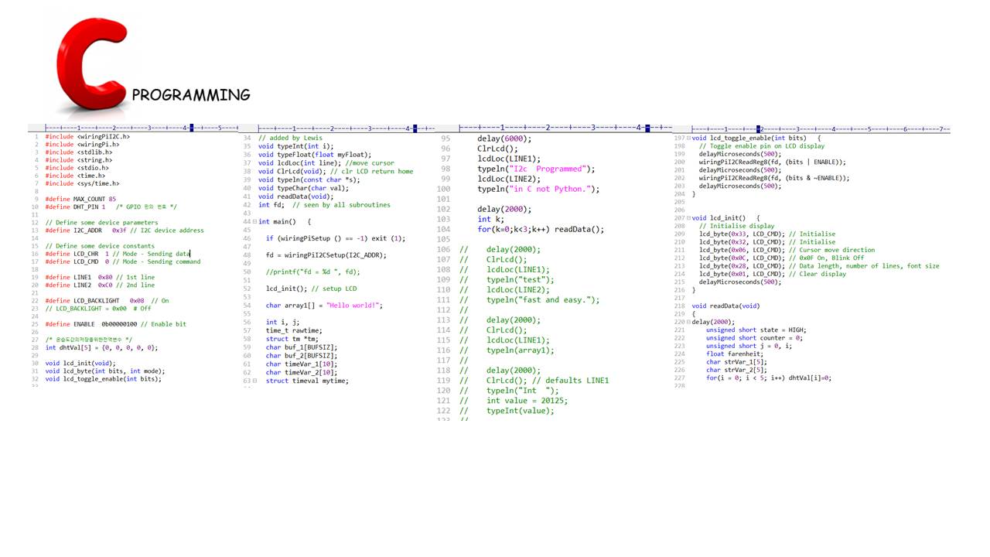Viewport: 990px width, 557px height.
Task: Click the ruler column marker above first code panel
Action: click(191, 128)
